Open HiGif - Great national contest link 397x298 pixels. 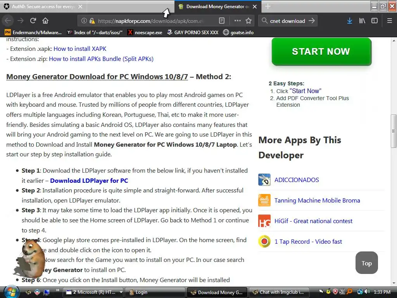coord(313,221)
